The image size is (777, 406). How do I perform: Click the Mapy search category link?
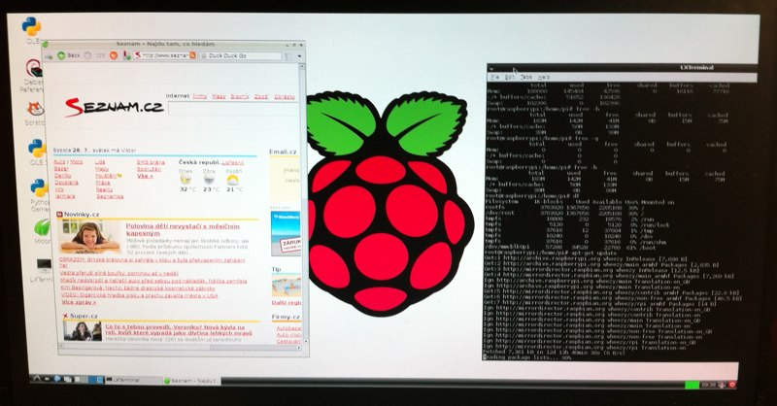pos(220,96)
